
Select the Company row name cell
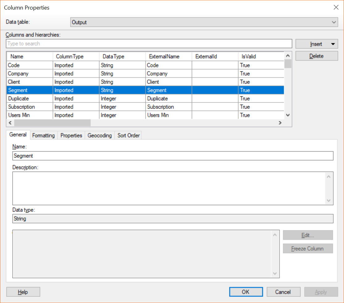click(x=30, y=74)
